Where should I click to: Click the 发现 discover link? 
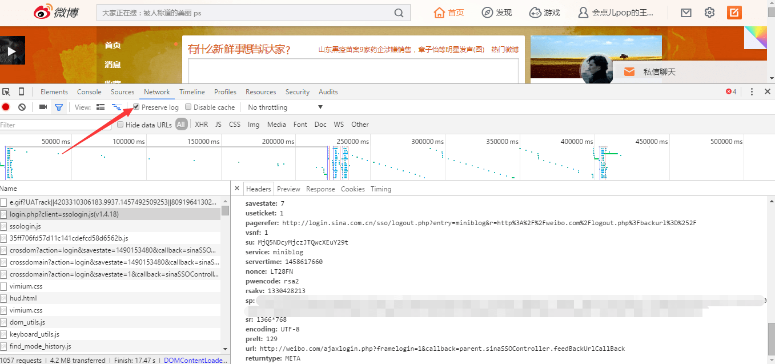(497, 13)
